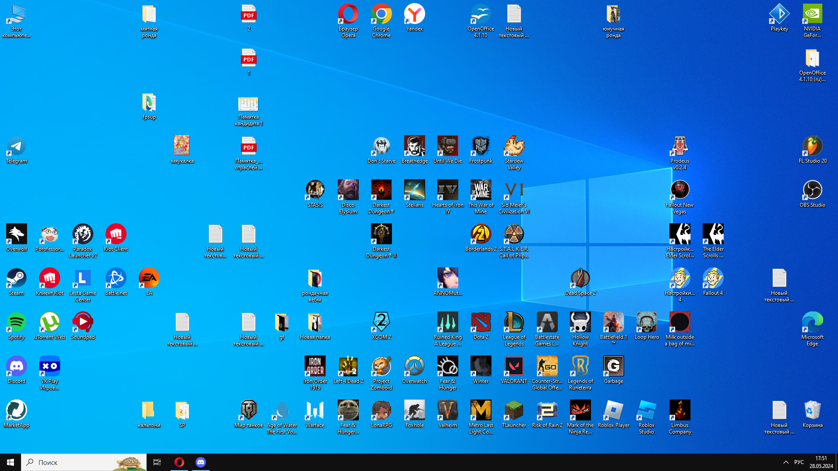This screenshot has width=838, height=471.
Task: Select the Riot Client icon
Action: coord(116,238)
